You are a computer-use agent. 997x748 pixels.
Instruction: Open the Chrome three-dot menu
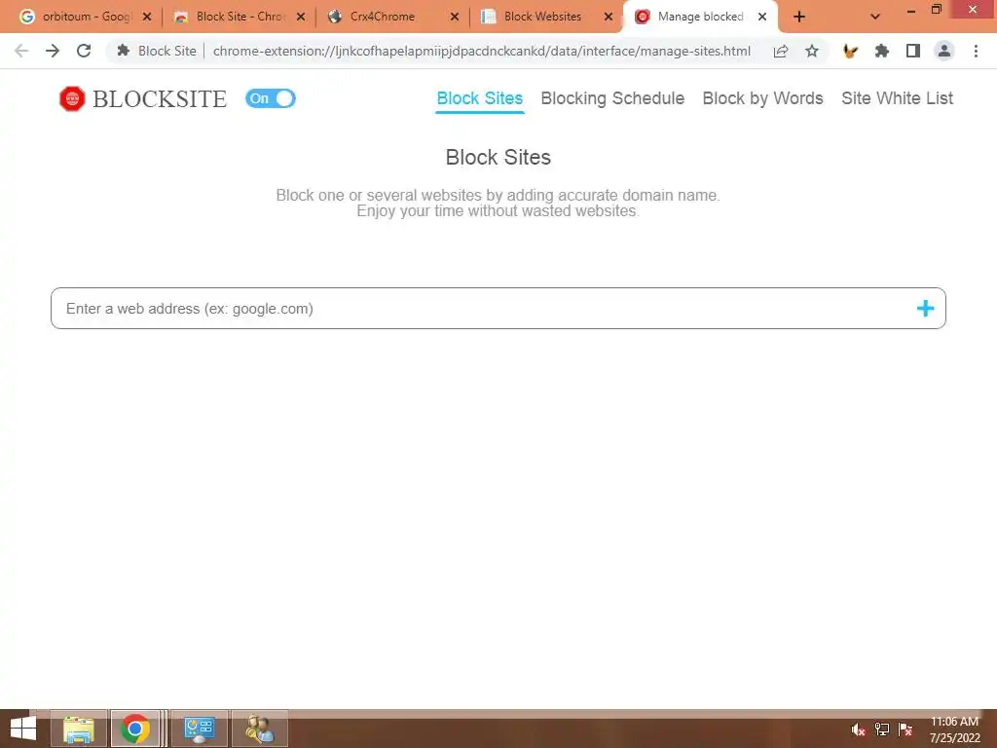[976, 51]
